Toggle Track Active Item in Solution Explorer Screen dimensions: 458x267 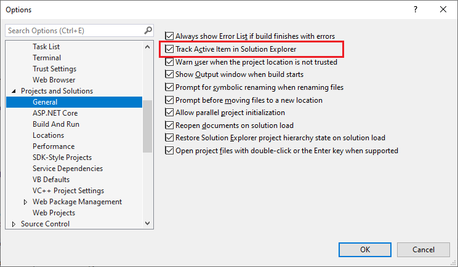coord(171,49)
